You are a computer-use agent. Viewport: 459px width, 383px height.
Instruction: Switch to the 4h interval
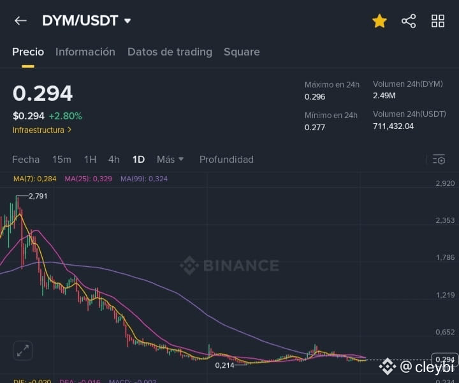click(114, 160)
